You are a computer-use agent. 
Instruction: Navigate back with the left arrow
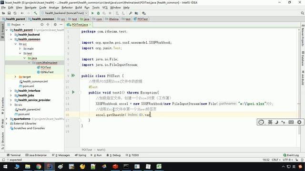(x=22, y=13)
